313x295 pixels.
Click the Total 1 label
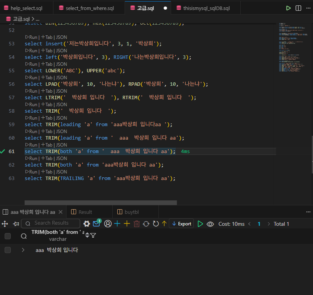click(x=281, y=224)
